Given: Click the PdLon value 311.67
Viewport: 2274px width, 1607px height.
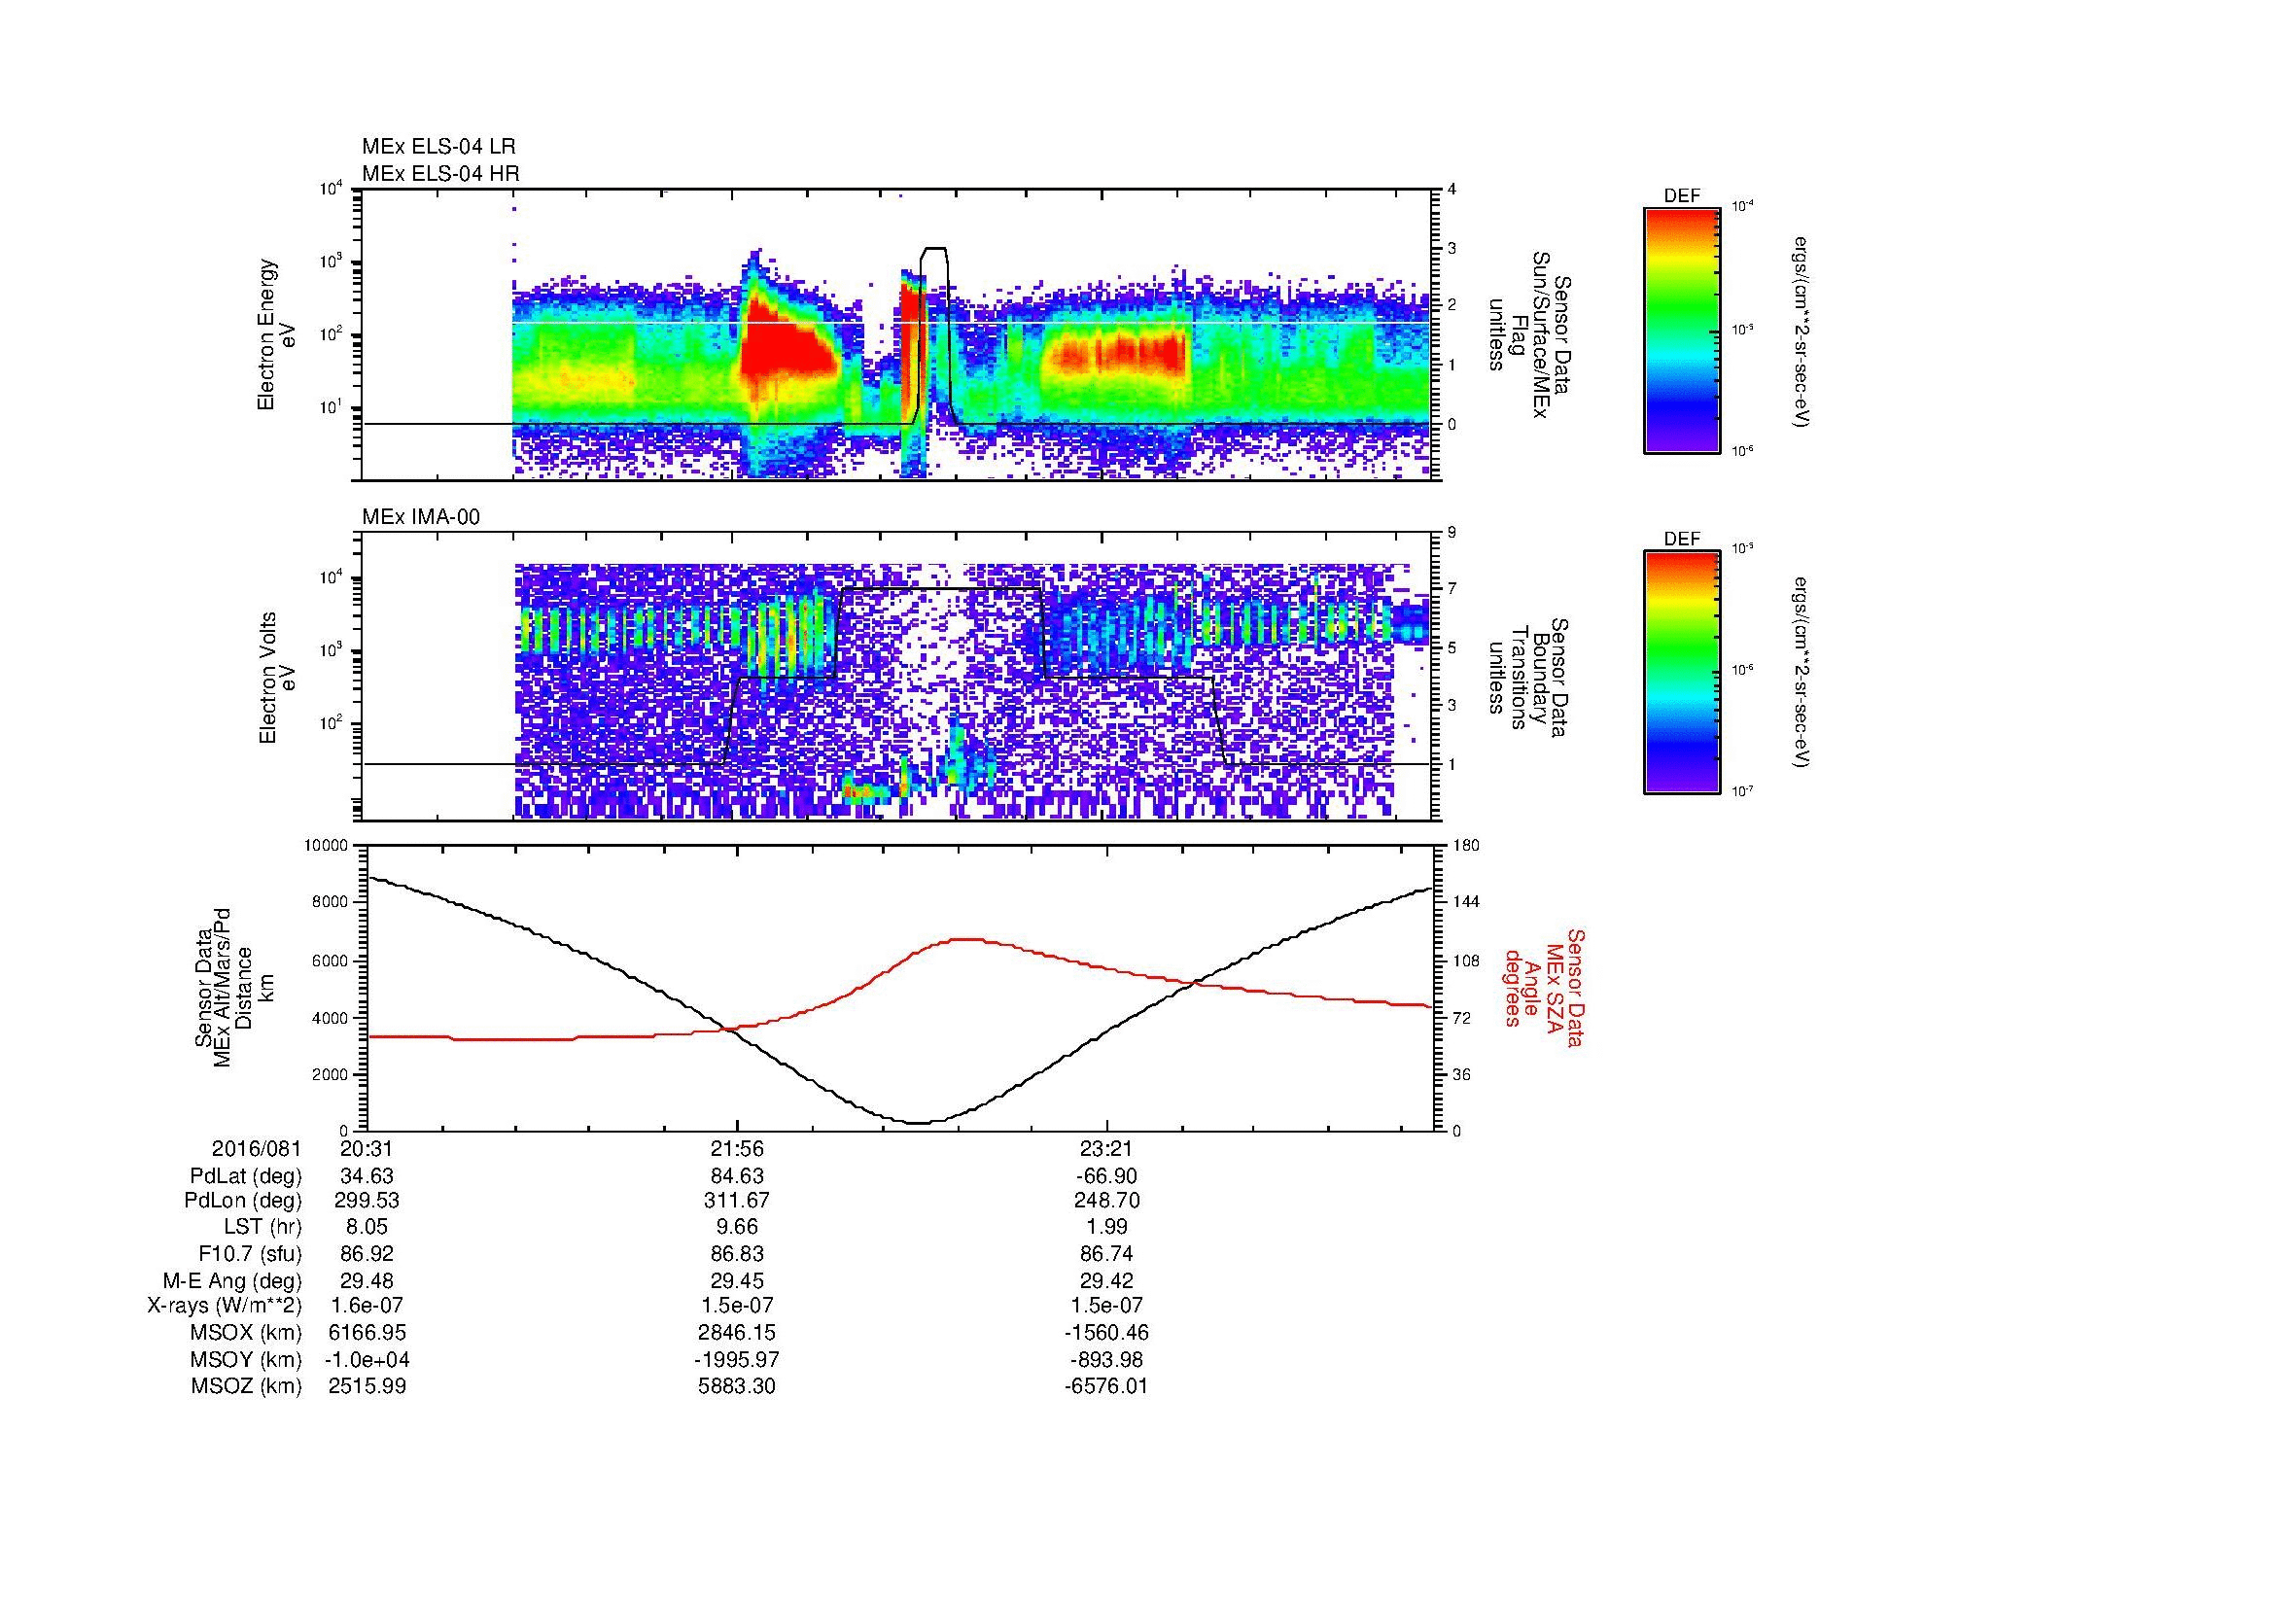Looking at the screenshot, I should [736, 1201].
